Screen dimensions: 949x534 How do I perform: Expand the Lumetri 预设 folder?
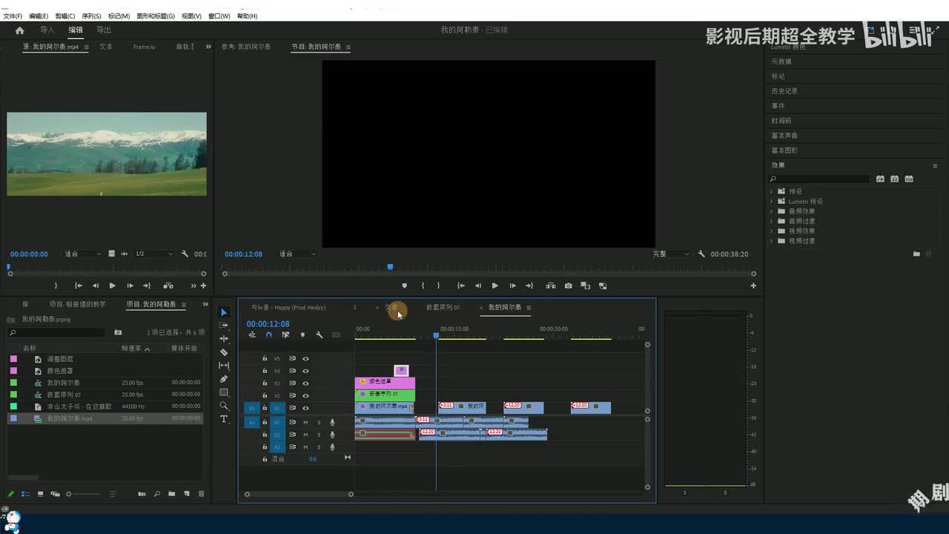pyautogui.click(x=771, y=202)
